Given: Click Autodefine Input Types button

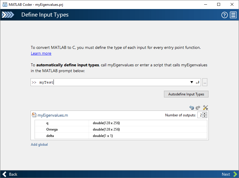Looking at the screenshot, I should pyautogui.click(x=186, y=94).
